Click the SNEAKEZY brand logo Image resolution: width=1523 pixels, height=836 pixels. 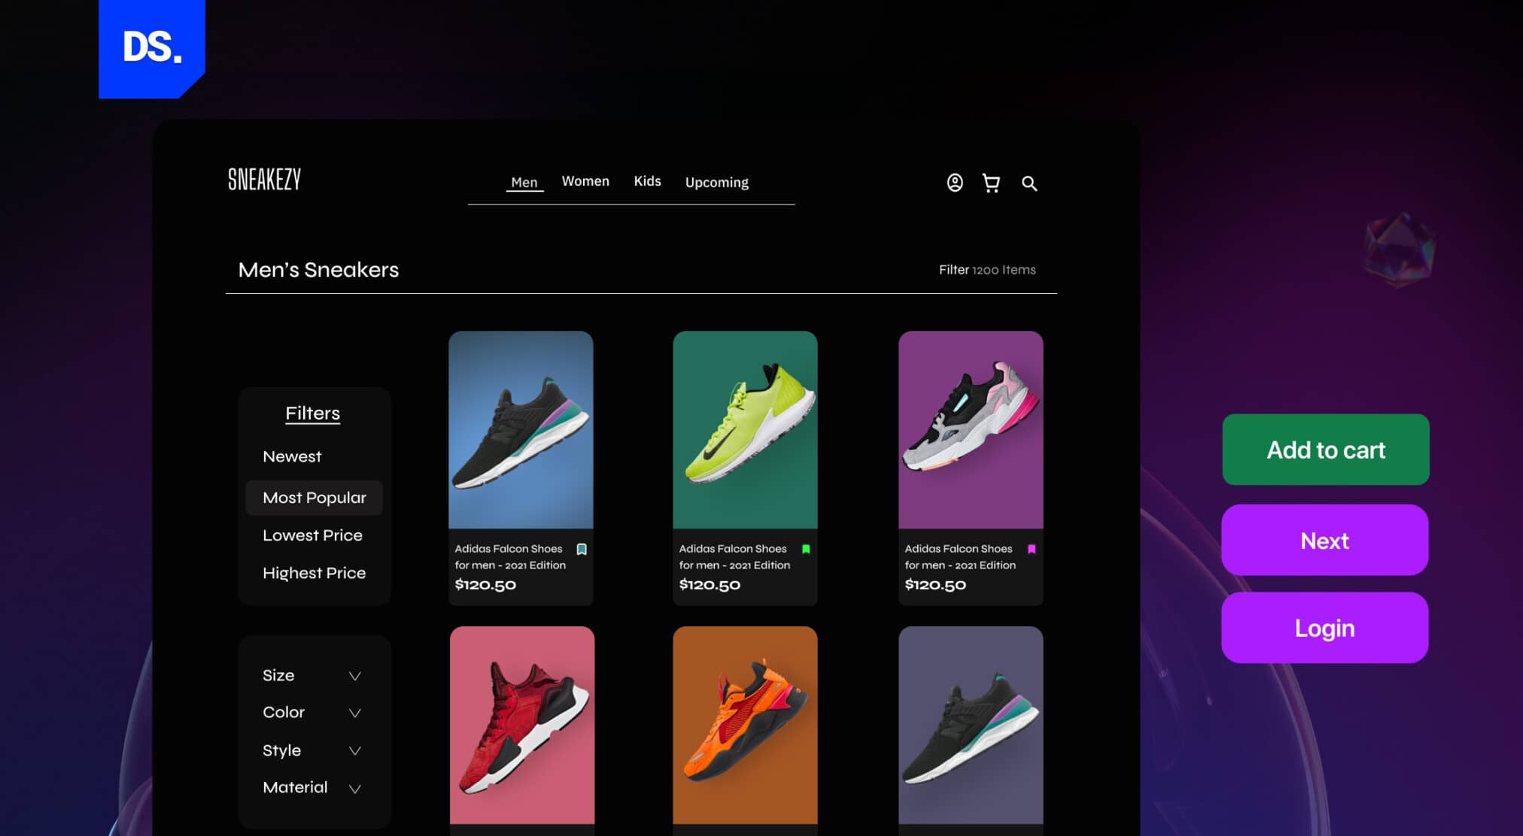coord(264,180)
